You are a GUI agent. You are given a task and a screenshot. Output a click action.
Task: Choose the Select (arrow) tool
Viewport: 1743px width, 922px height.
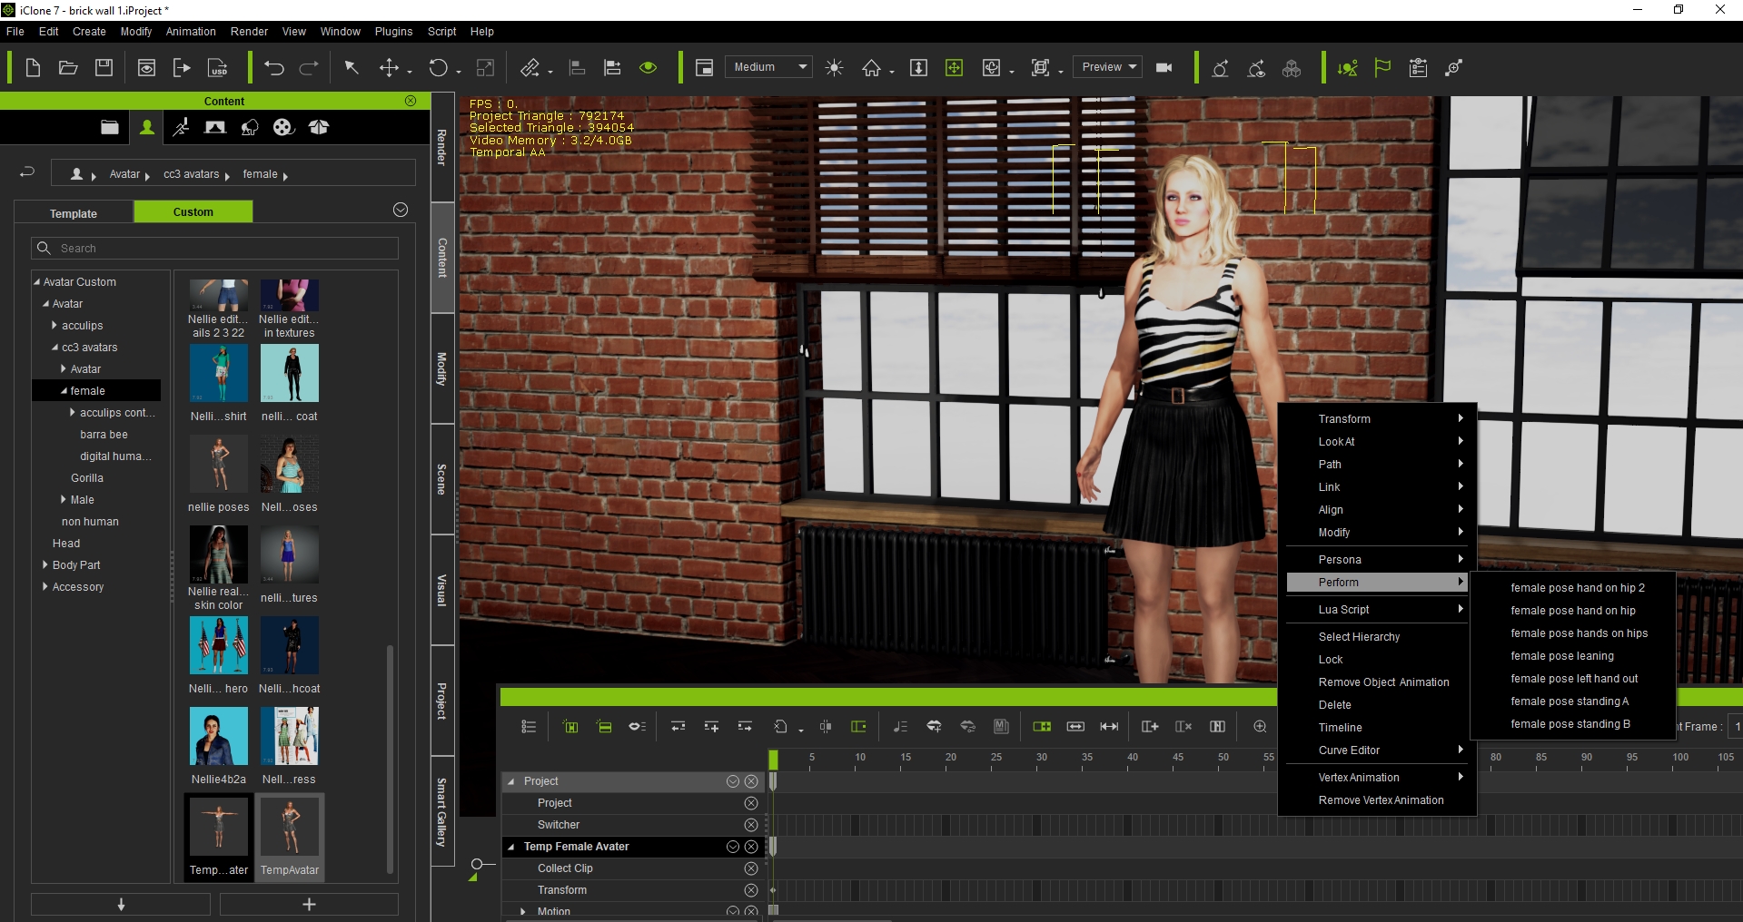pyautogui.click(x=352, y=68)
